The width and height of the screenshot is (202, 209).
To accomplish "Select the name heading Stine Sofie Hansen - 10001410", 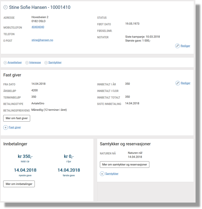I will pyautogui.click(x=40, y=7).
